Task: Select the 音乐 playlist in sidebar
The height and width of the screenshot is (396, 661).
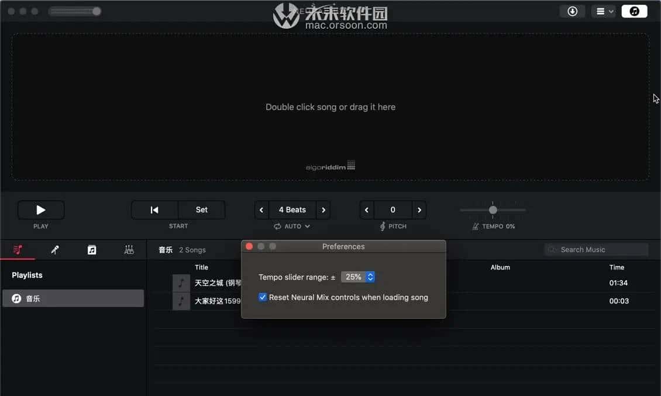Action: coord(73,298)
